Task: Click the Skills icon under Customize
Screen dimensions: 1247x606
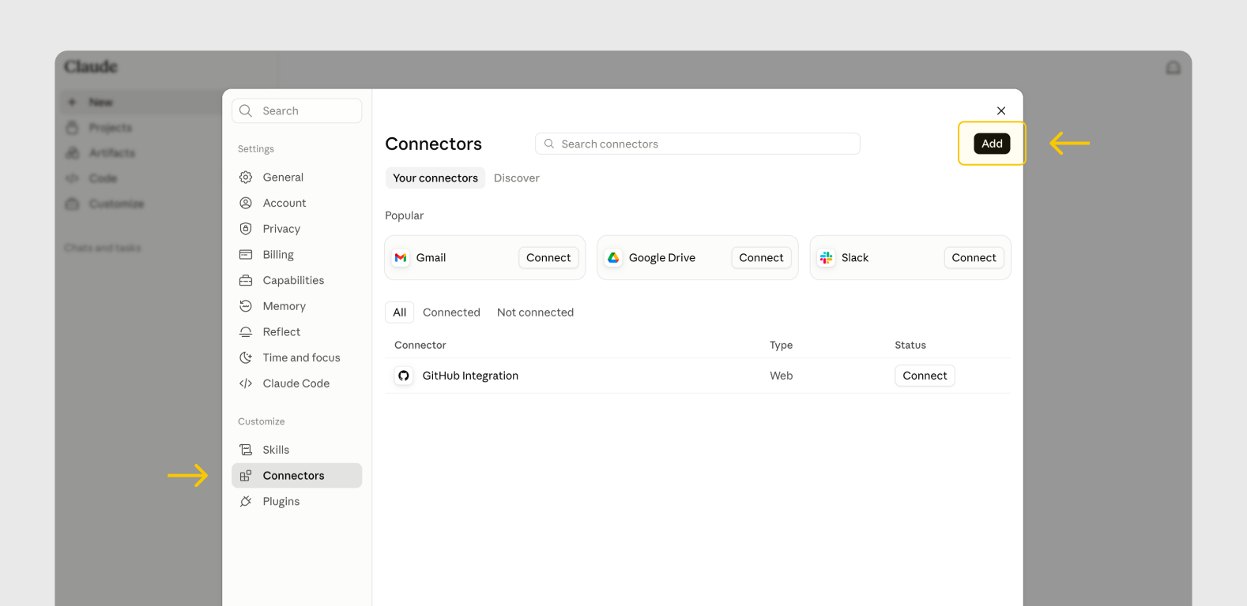Action: coord(246,450)
